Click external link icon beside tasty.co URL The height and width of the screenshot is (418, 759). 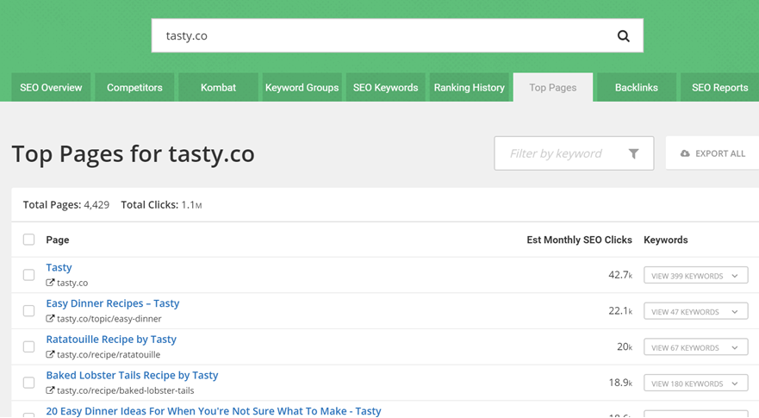[50, 283]
